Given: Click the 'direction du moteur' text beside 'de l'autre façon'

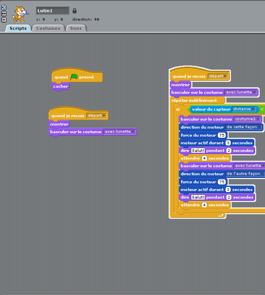Looking at the screenshot, I should (x=202, y=174).
